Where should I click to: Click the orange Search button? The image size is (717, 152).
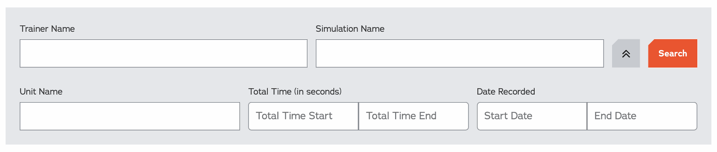[673, 54]
